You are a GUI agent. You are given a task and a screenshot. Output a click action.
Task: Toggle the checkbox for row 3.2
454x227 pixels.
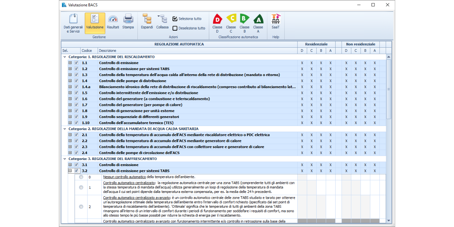coord(76,171)
